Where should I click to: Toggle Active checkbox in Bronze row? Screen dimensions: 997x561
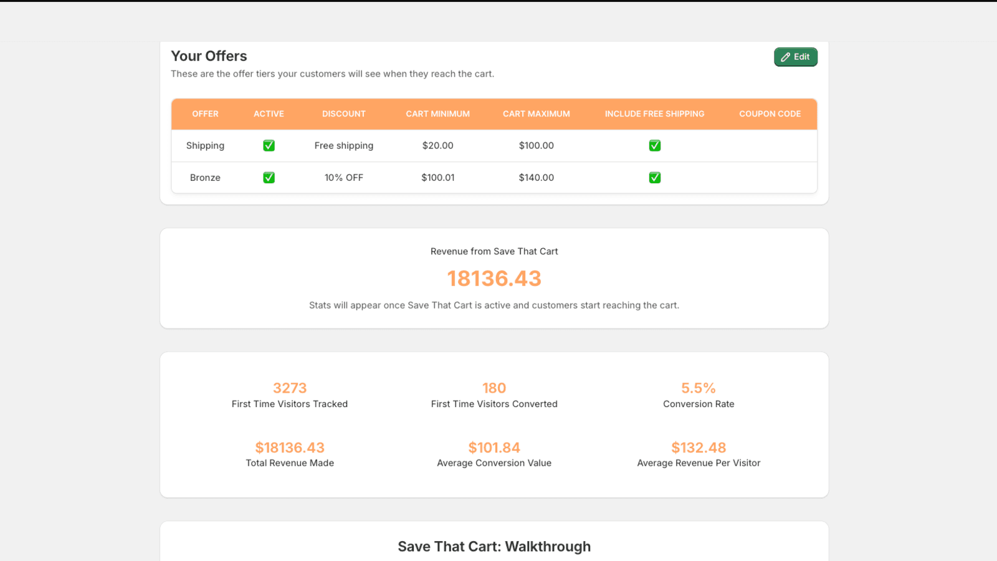point(269,178)
